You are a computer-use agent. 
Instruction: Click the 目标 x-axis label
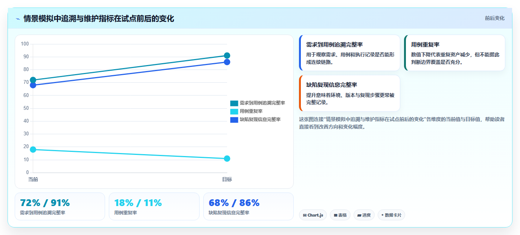coord(227,179)
